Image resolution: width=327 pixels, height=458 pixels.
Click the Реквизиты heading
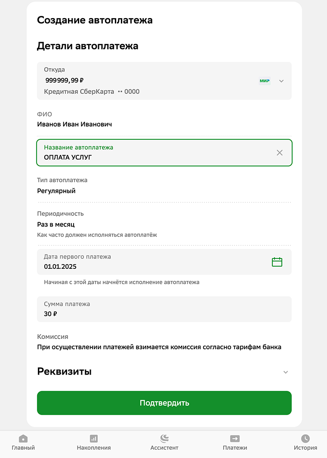(64, 372)
